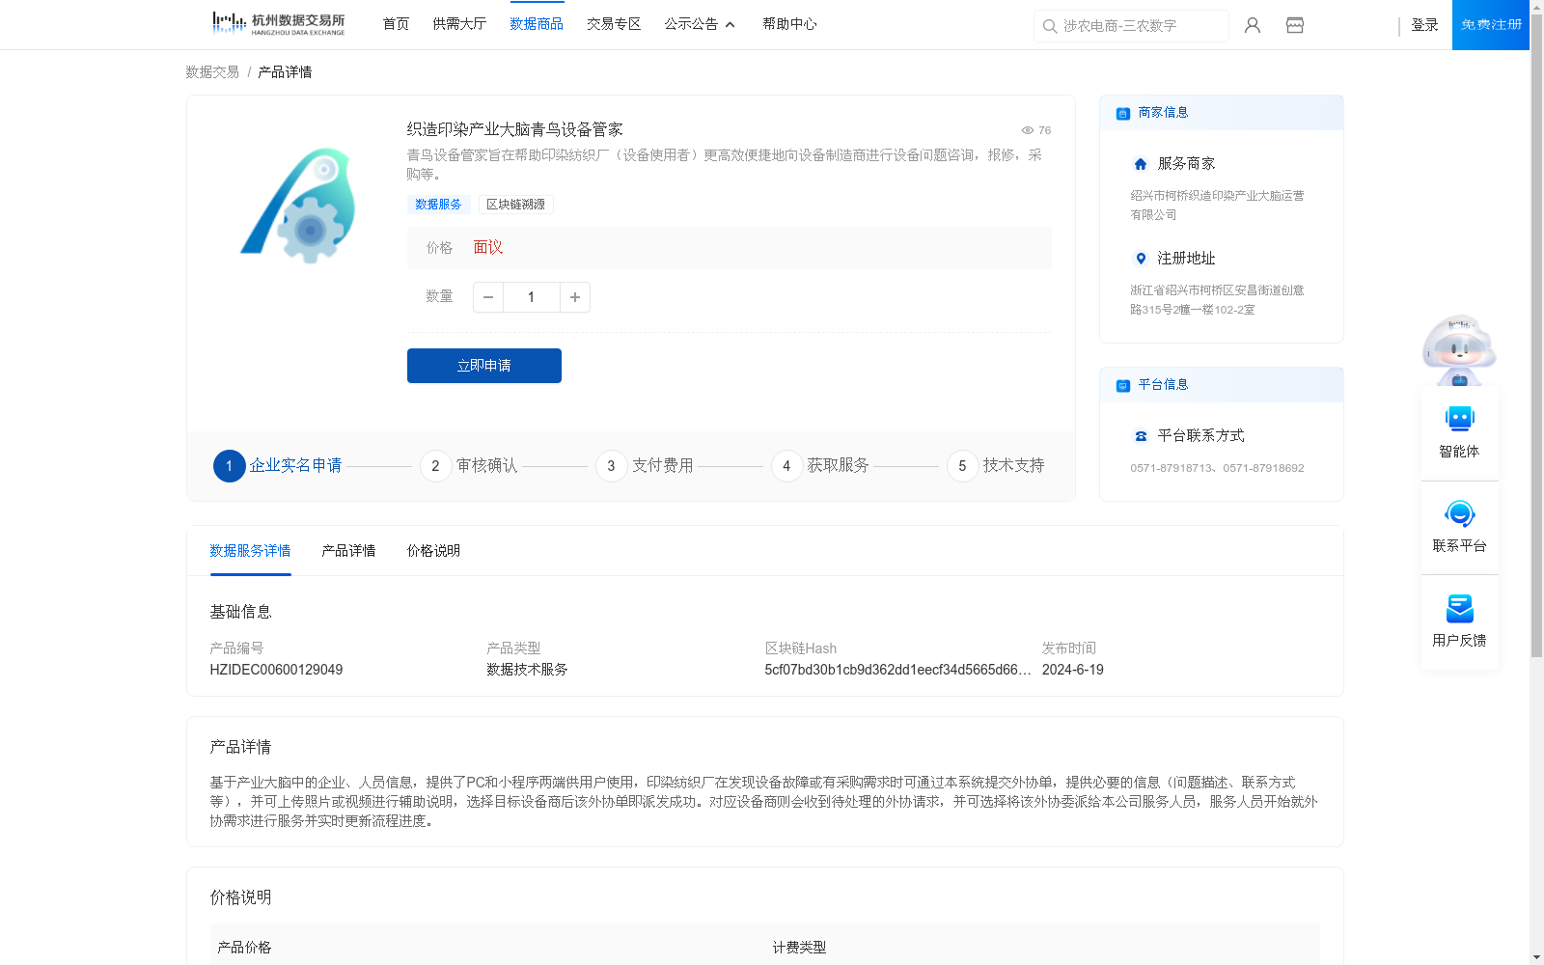
Task: Click the 区块链溯源 tag
Action: pyautogui.click(x=515, y=205)
